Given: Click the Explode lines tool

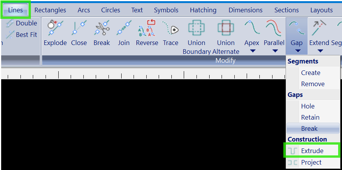Looking at the screenshot, I should point(55,33).
